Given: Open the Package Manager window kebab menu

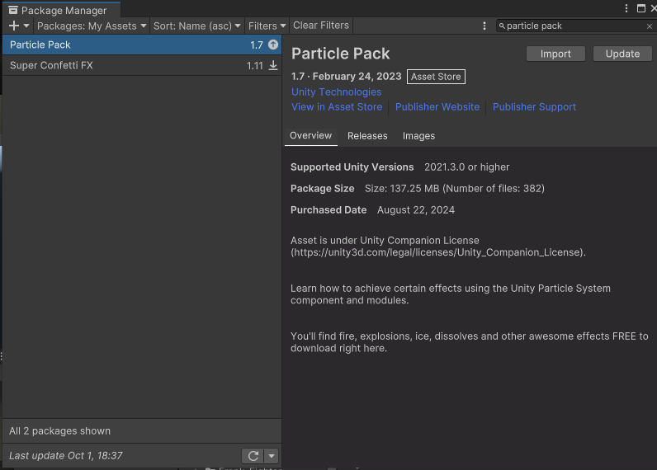Looking at the screenshot, I should [626, 8].
